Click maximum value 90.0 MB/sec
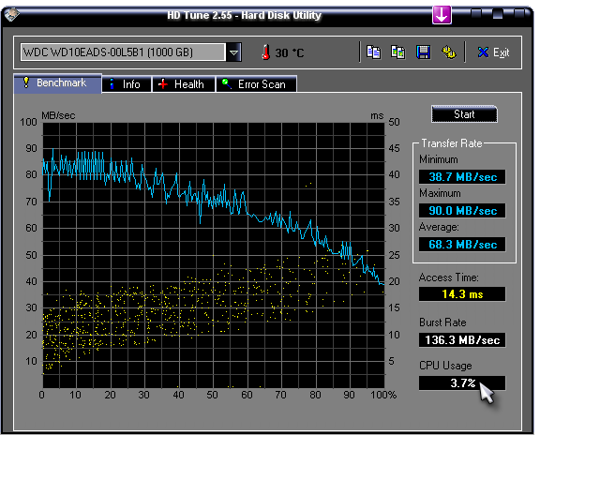 [x=462, y=211]
